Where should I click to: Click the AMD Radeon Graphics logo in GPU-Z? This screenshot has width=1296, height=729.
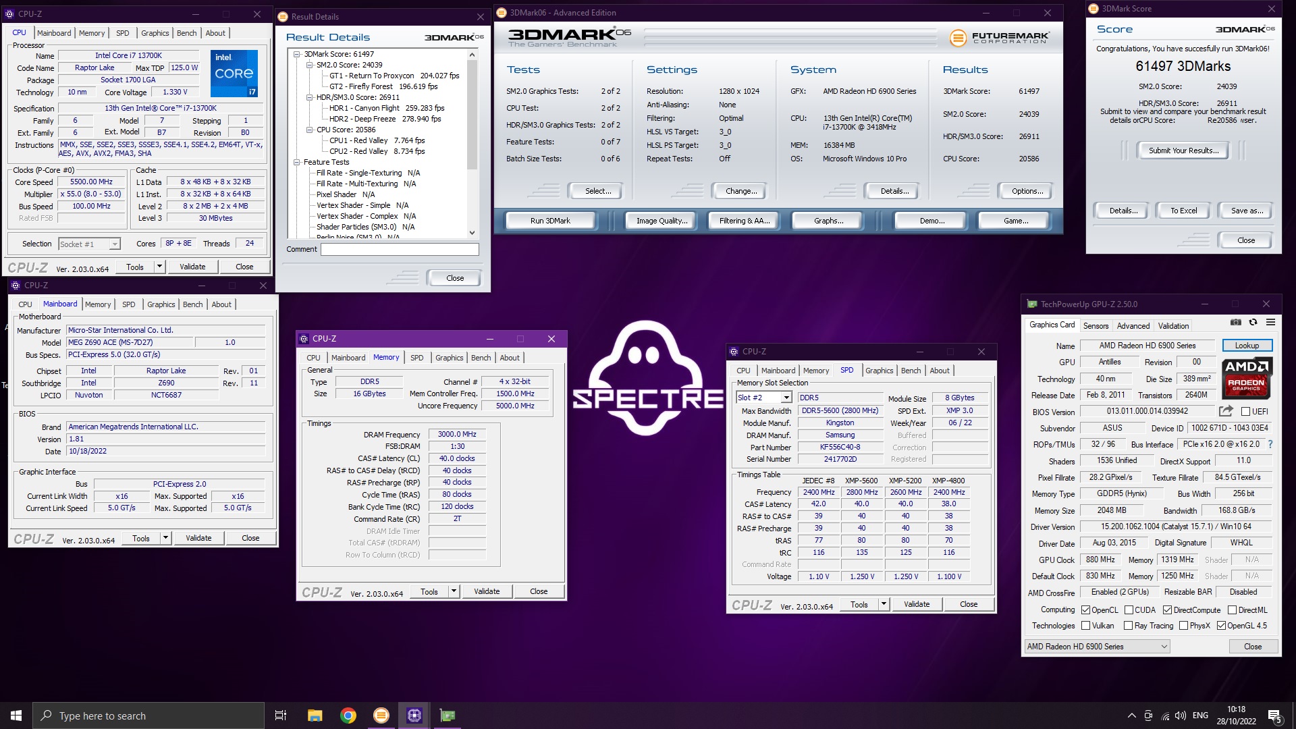click(x=1247, y=378)
